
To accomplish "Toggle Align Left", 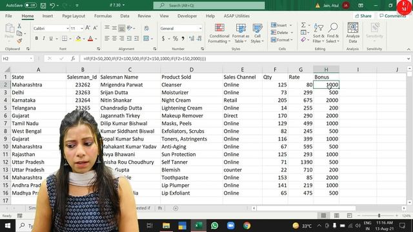I will click(x=106, y=39).
